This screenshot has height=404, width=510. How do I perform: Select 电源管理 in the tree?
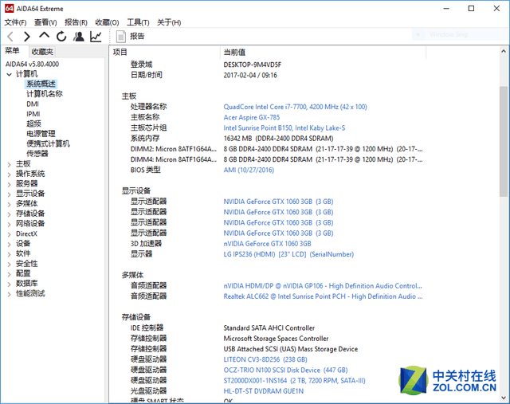click(41, 134)
